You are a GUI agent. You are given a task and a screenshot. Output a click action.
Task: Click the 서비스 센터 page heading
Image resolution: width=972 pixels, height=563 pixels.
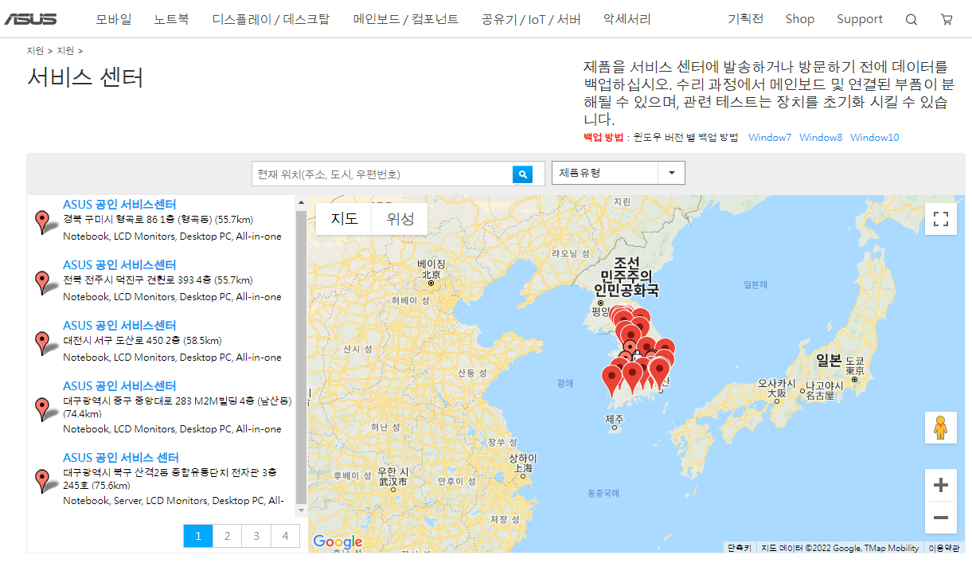85,77
